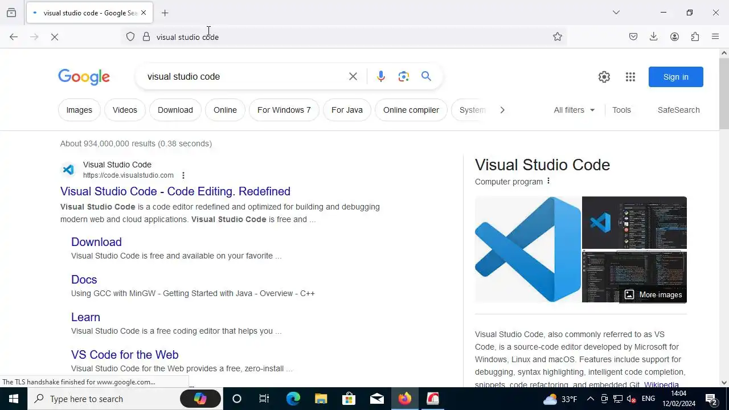This screenshot has width=729, height=410.
Task: Open Windows Start menu
Action: tap(14, 399)
